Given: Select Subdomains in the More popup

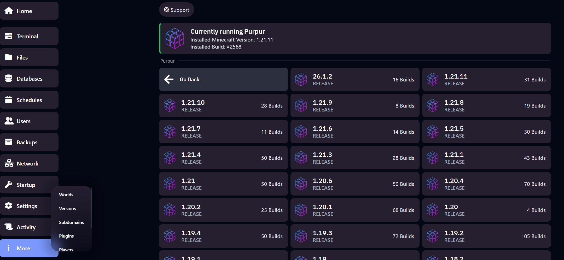Looking at the screenshot, I should (72, 222).
